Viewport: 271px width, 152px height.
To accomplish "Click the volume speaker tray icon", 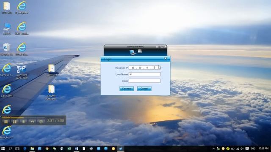I will click(x=242, y=149).
